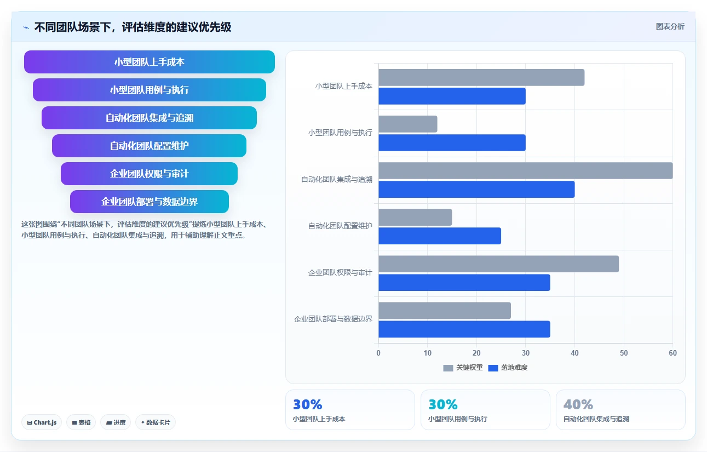Select the 自动化团队配置维护 funnel bar

[150, 146]
